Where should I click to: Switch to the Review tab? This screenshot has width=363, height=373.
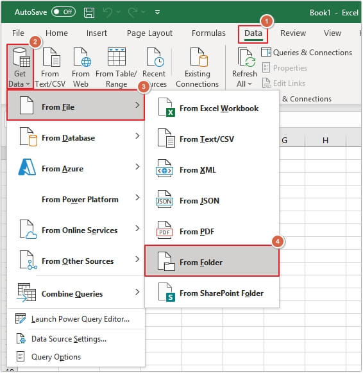293,33
